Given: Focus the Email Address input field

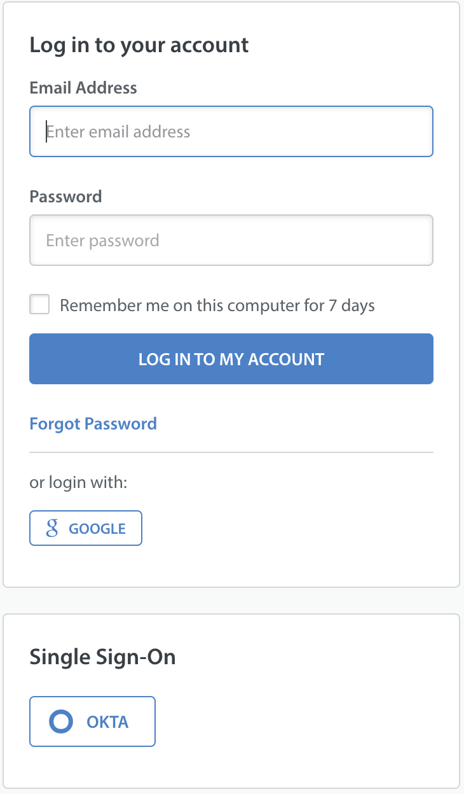Looking at the screenshot, I should 231,131.
